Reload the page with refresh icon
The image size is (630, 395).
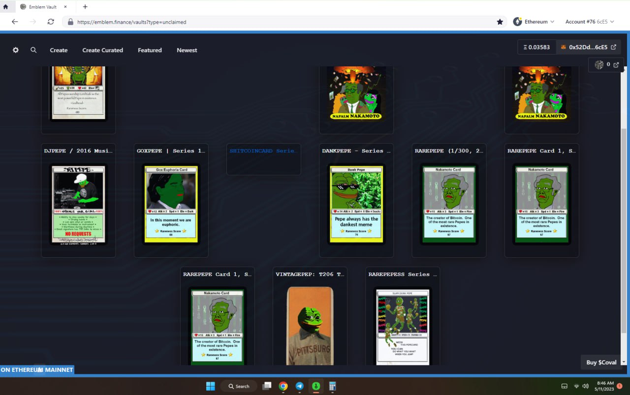(x=51, y=22)
